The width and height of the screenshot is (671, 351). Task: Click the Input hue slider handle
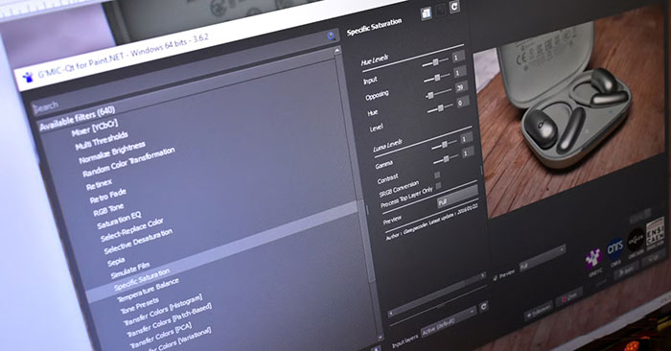click(435, 62)
